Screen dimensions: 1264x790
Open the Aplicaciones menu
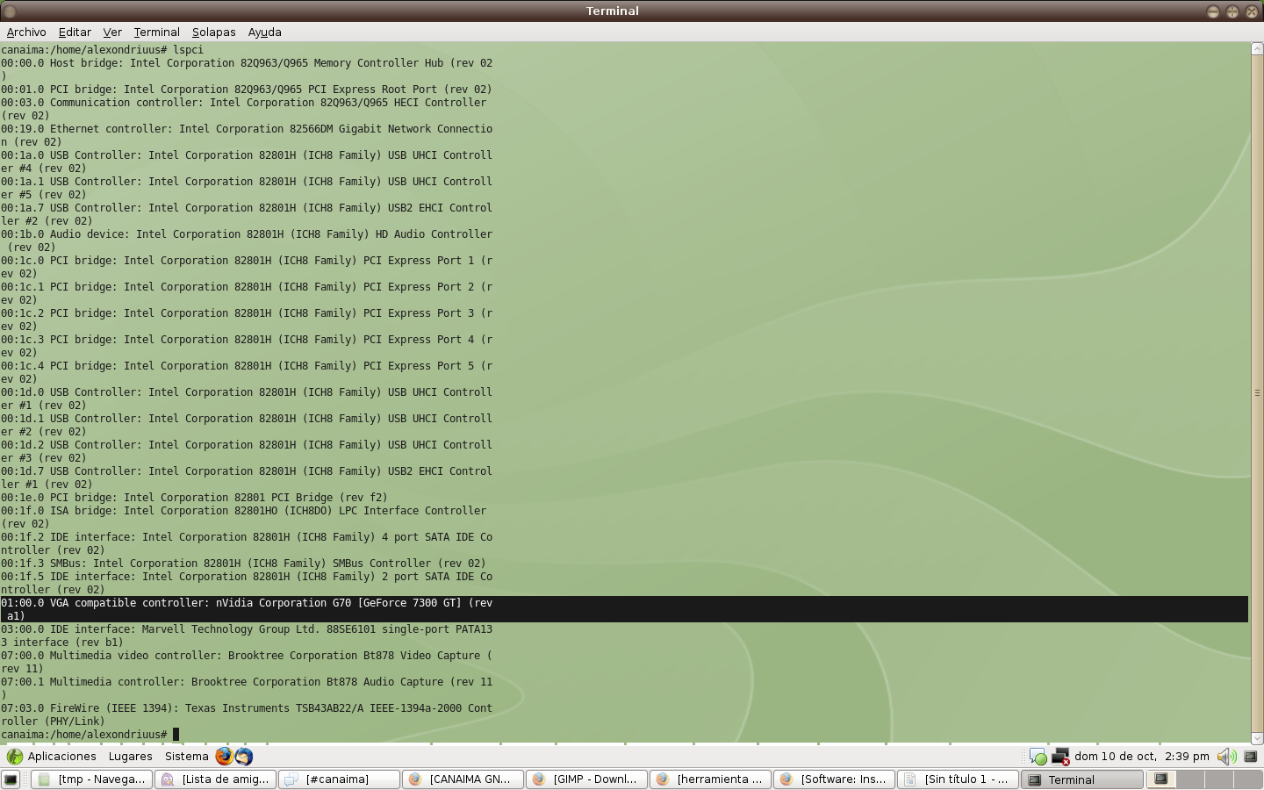[61, 756]
